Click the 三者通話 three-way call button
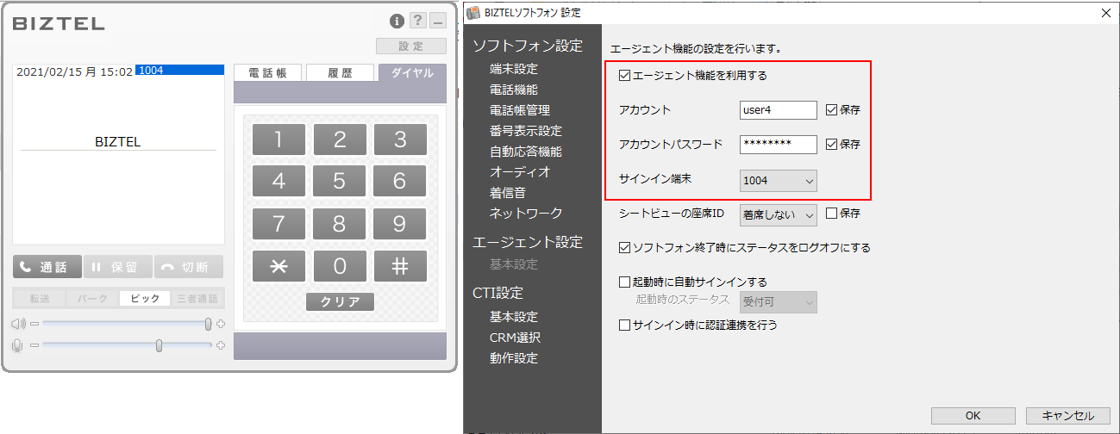This screenshot has height=434, width=1120. (197, 299)
